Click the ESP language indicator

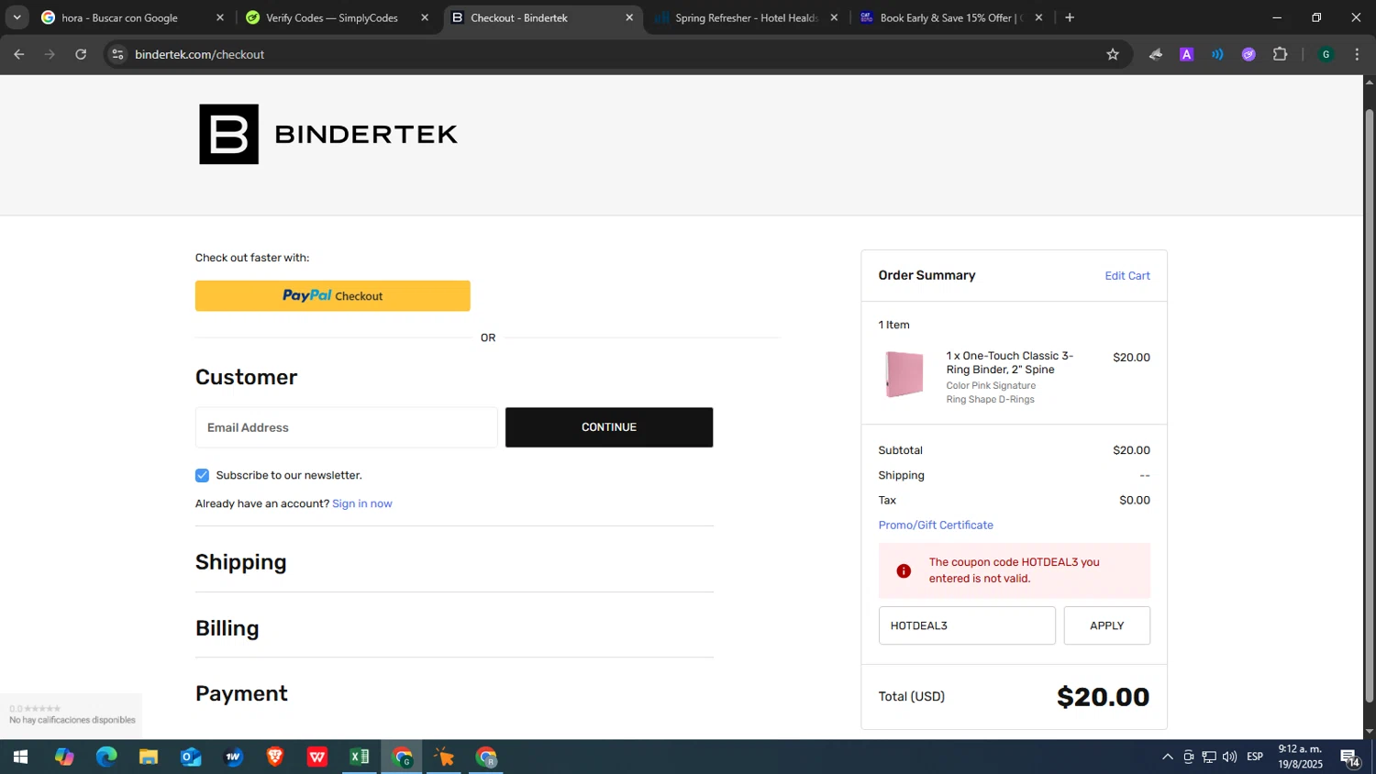point(1255,757)
